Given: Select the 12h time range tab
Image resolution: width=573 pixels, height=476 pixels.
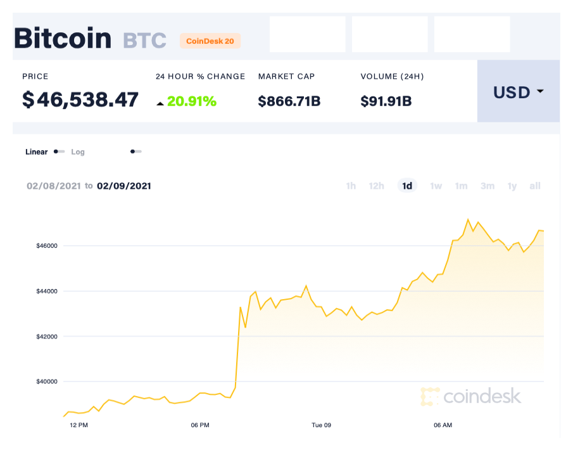Looking at the screenshot, I should click(x=376, y=186).
